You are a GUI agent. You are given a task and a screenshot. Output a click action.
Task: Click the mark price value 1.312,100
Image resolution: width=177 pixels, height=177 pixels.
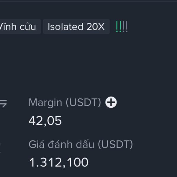pyautogui.click(x=59, y=163)
